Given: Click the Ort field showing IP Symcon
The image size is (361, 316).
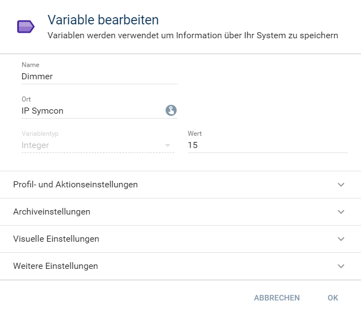Looking at the screenshot, I should click(x=99, y=111).
